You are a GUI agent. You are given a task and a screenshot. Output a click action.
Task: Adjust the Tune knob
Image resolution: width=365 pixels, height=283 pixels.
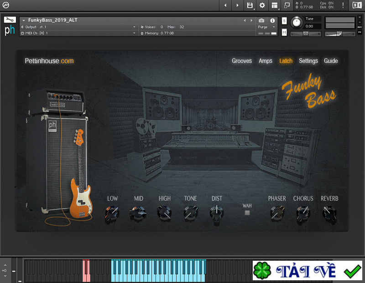tap(297, 22)
